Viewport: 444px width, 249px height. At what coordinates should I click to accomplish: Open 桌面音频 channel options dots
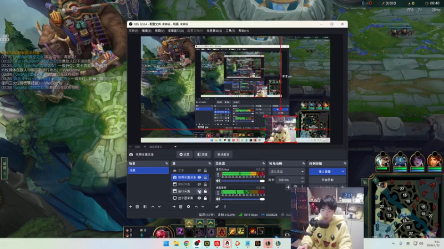[218, 193]
